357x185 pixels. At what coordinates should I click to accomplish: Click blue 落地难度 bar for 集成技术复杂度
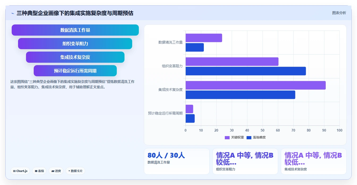tap(240, 95)
